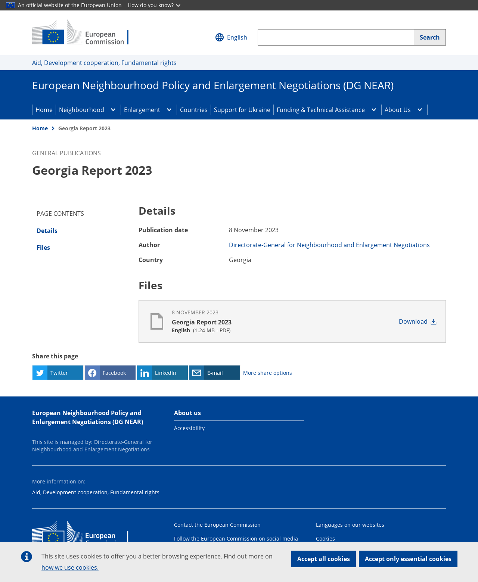
Task: Click the publication date value 8 November 2023
Action: pos(254,230)
